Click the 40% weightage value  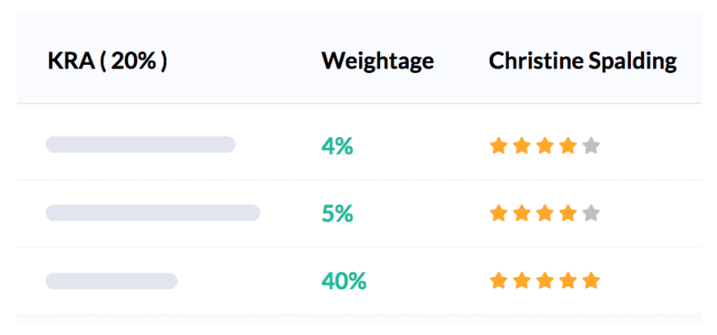tap(344, 281)
